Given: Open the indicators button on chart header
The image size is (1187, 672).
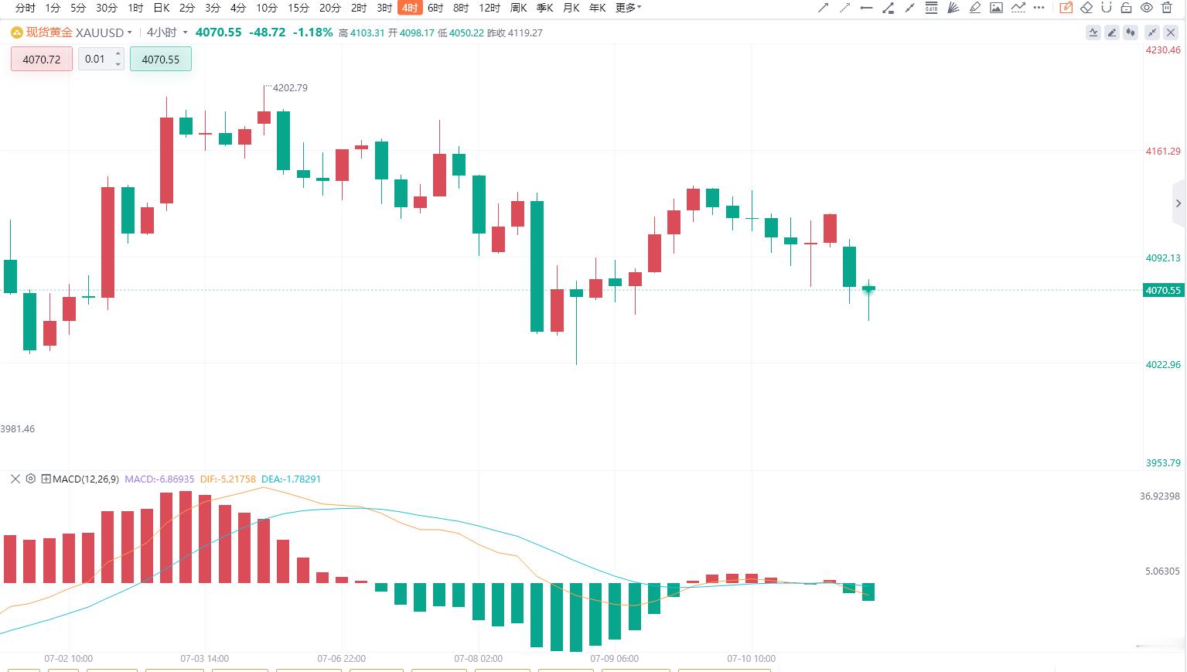Looking at the screenshot, I should (1093, 32).
